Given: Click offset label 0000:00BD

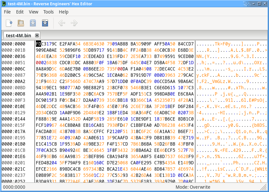Looking at the screenshot, I should (x=13, y=88).
